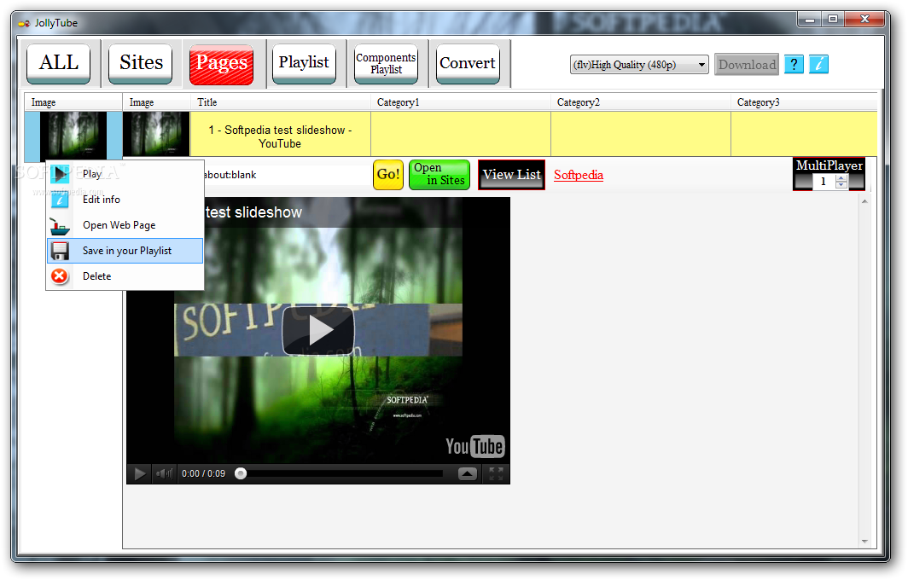This screenshot has height=580, width=908.
Task: Click the about:blank address field
Action: click(x=287, y=175)
